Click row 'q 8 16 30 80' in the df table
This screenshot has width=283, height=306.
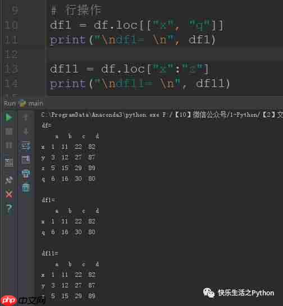[x=69, y=179]
